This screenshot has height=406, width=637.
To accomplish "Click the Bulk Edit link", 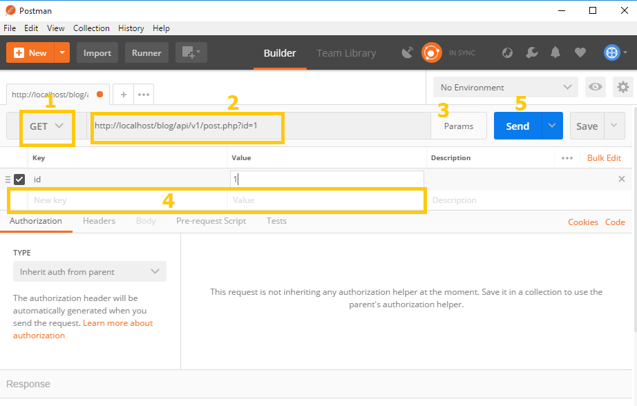I will (604, 158).
